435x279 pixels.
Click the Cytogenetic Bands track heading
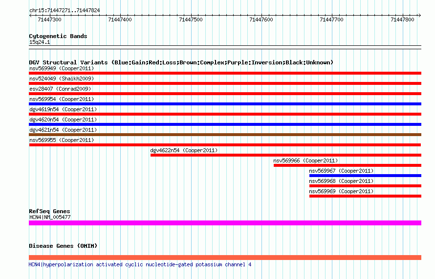(58, 36)
